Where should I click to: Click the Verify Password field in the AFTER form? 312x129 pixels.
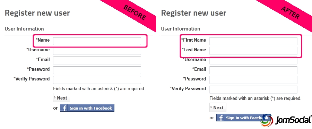tap(253, 89)
